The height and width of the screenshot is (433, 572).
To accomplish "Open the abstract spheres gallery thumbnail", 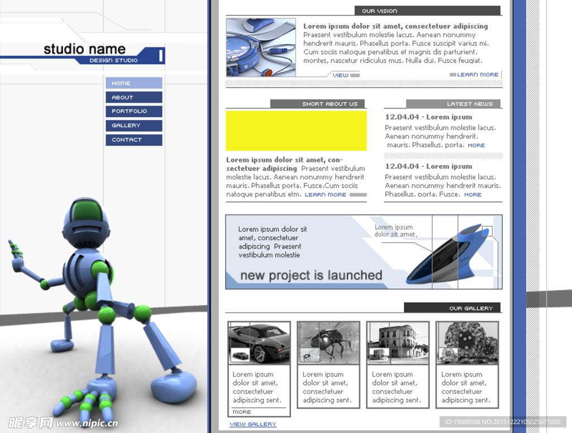I will coord(467,343).
